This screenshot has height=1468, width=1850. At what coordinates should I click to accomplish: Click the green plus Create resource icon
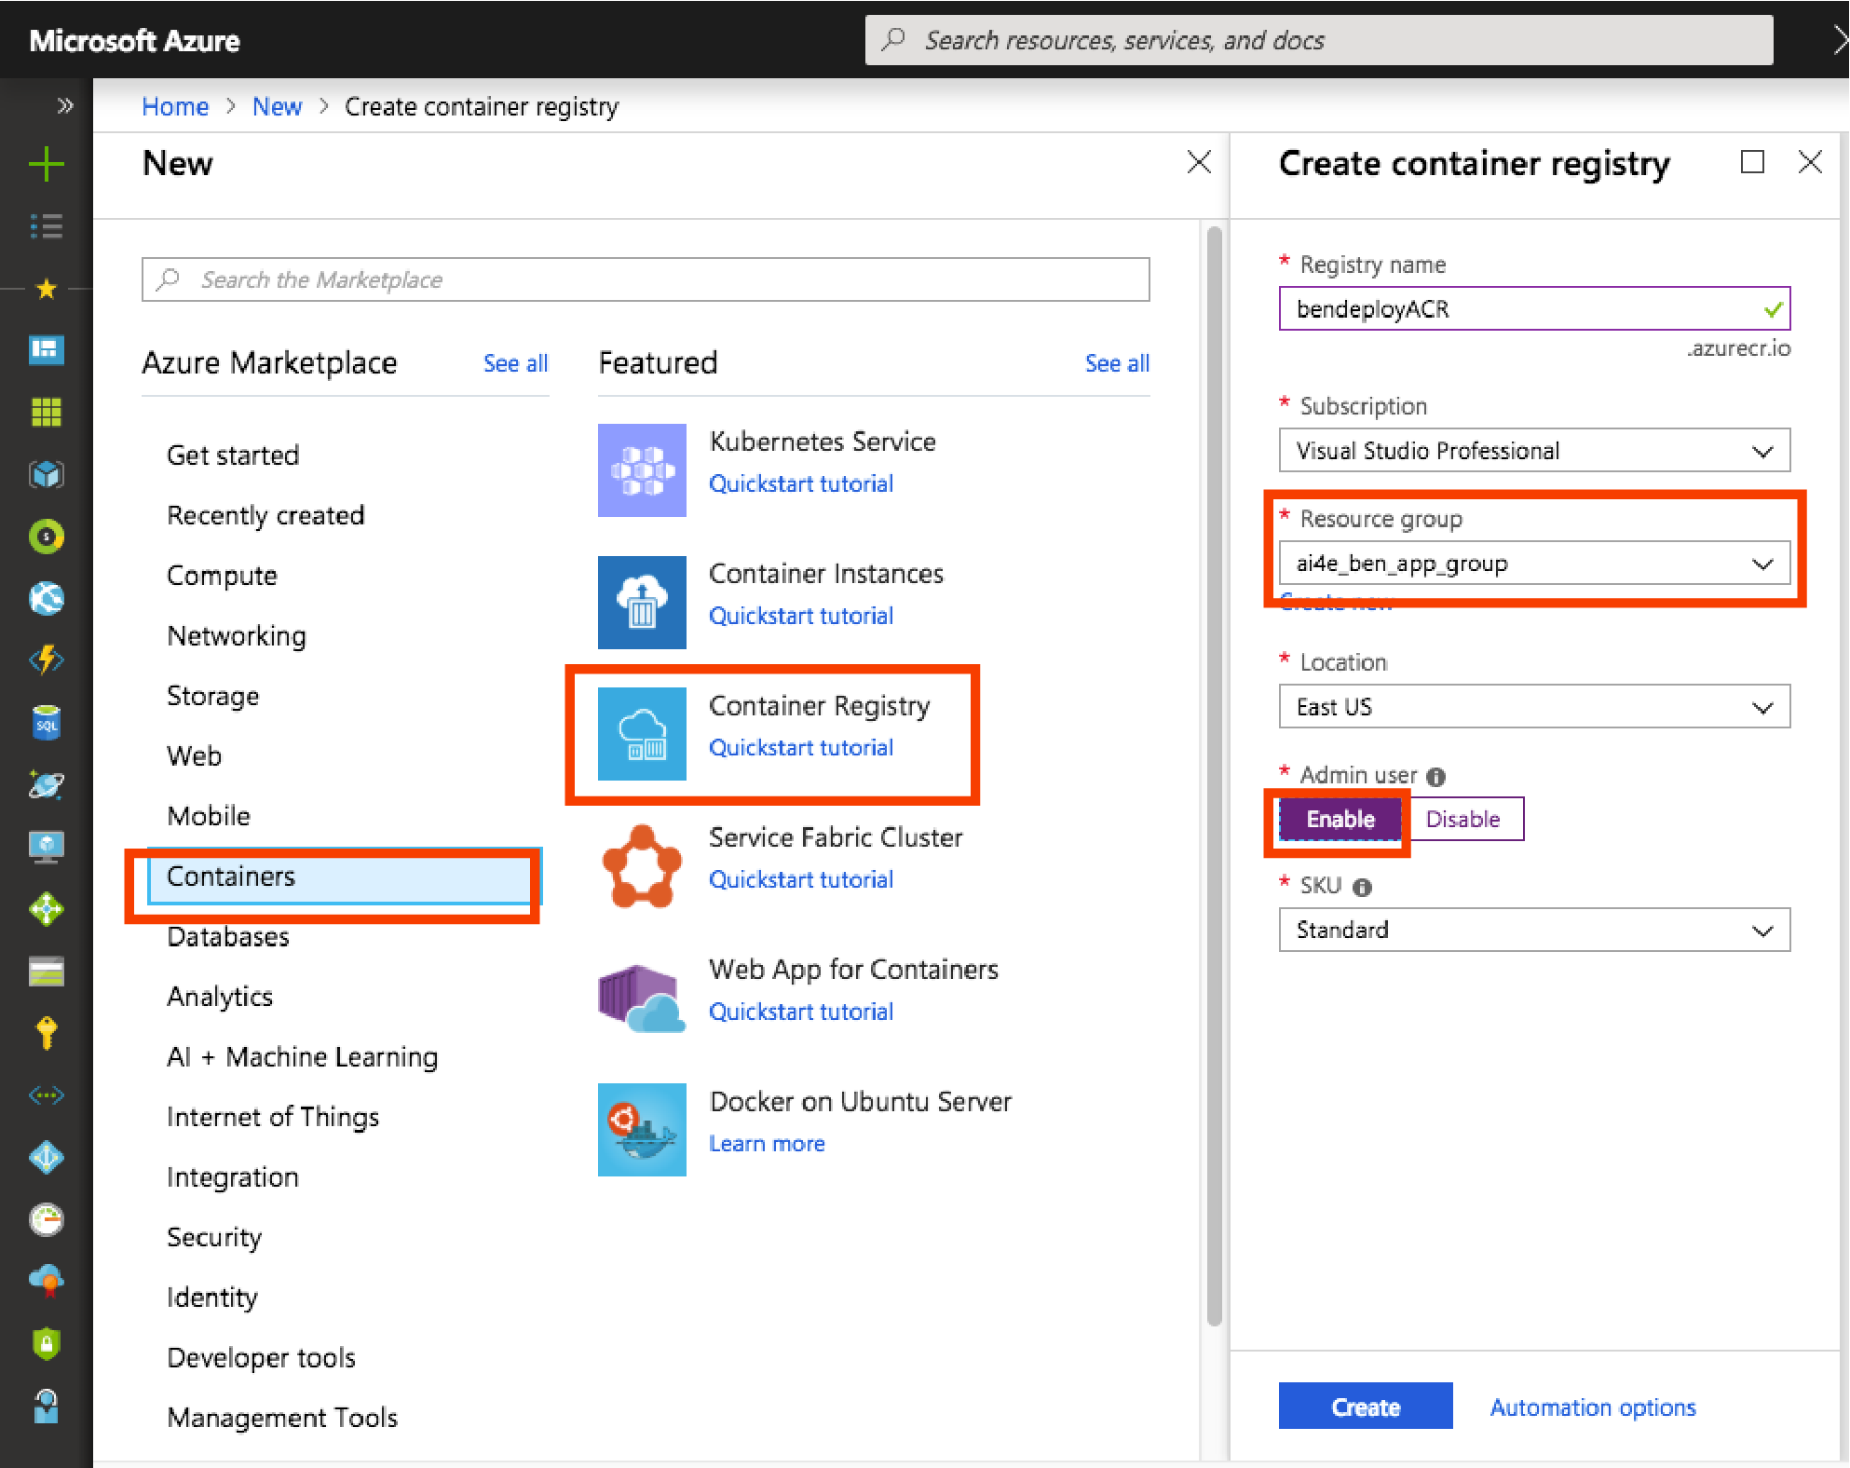(46, 165)
